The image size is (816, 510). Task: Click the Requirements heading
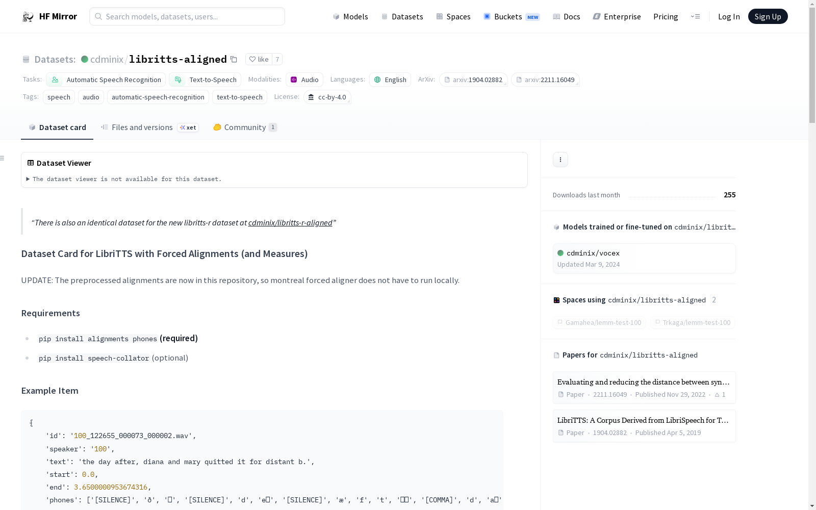pyautogui.click(x=50, y=313)
